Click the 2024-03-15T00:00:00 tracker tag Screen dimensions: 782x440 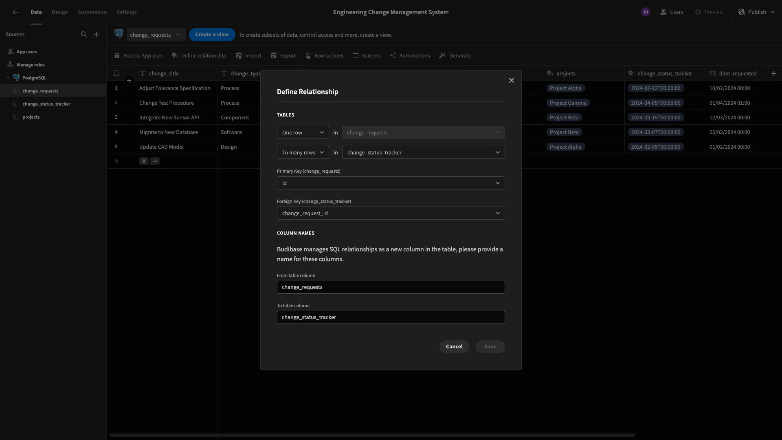point(655,118)
